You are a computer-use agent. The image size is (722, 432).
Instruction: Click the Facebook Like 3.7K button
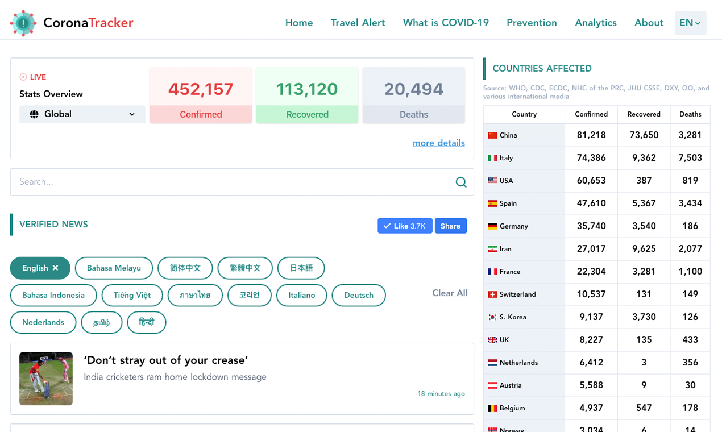[x=405, y=226]
